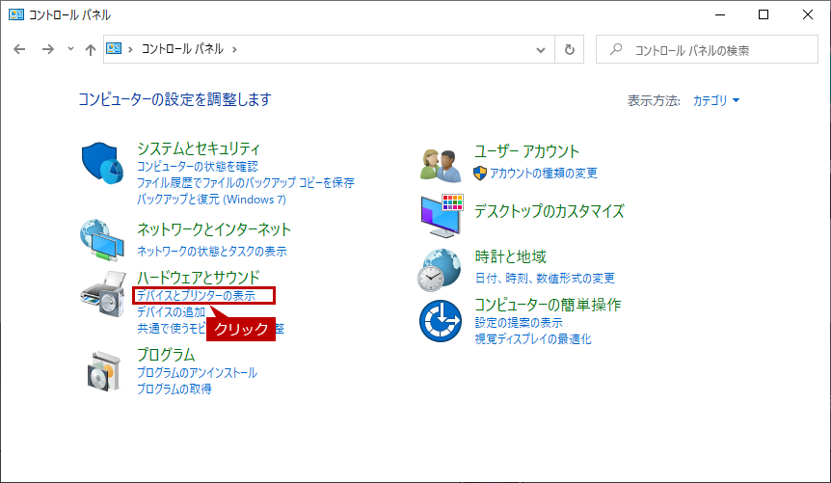Open the Programs disc box icon
The width and height of the screenshot is (831, 483).
tap(104, 371)
